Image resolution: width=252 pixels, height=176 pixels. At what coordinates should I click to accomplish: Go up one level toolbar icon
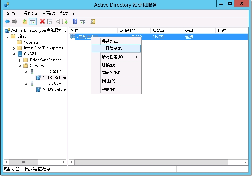pos(25,21)
